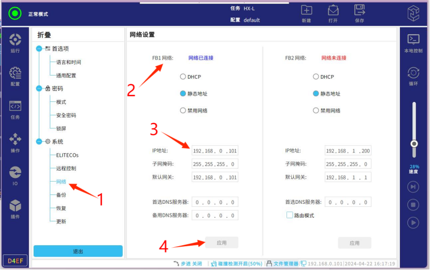Click the 新建 (New) file icon
Screen dimensions: 430x270
pos(306,13)
